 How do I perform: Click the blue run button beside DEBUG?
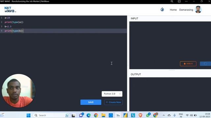(x=205, y=64)
